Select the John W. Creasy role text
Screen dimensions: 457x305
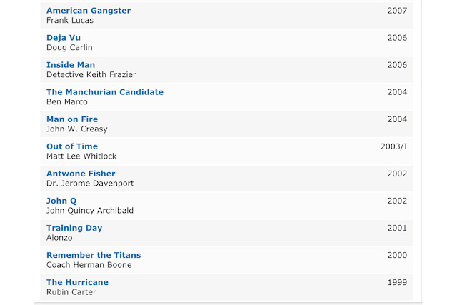click(77, 129)
